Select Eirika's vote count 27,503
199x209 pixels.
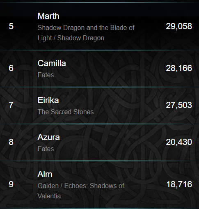tap(179, 105)
